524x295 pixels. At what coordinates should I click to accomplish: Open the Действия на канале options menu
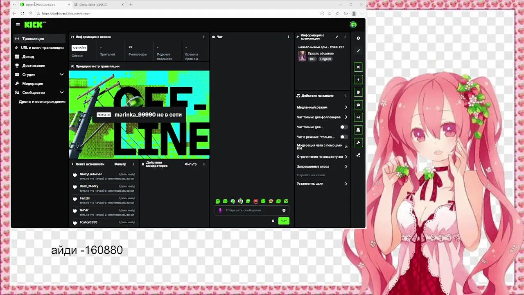[x=345, y=95]
